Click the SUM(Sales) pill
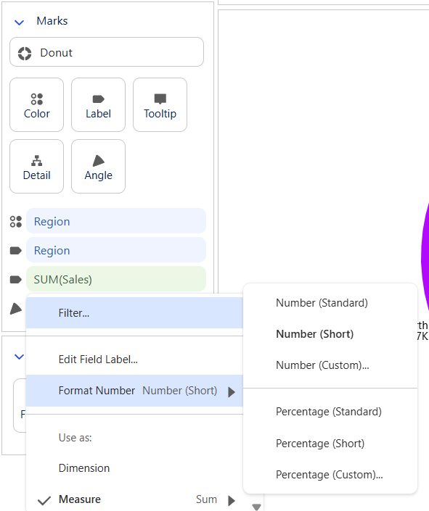Screen dimensions: 429x511 point(116,279)
